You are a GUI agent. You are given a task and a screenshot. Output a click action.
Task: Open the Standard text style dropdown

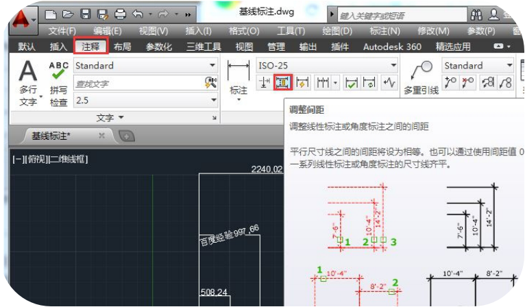[145, 66]
